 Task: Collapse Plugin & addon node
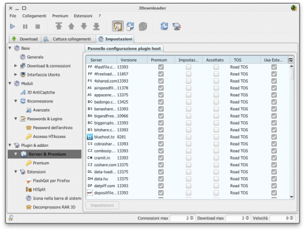10,145
